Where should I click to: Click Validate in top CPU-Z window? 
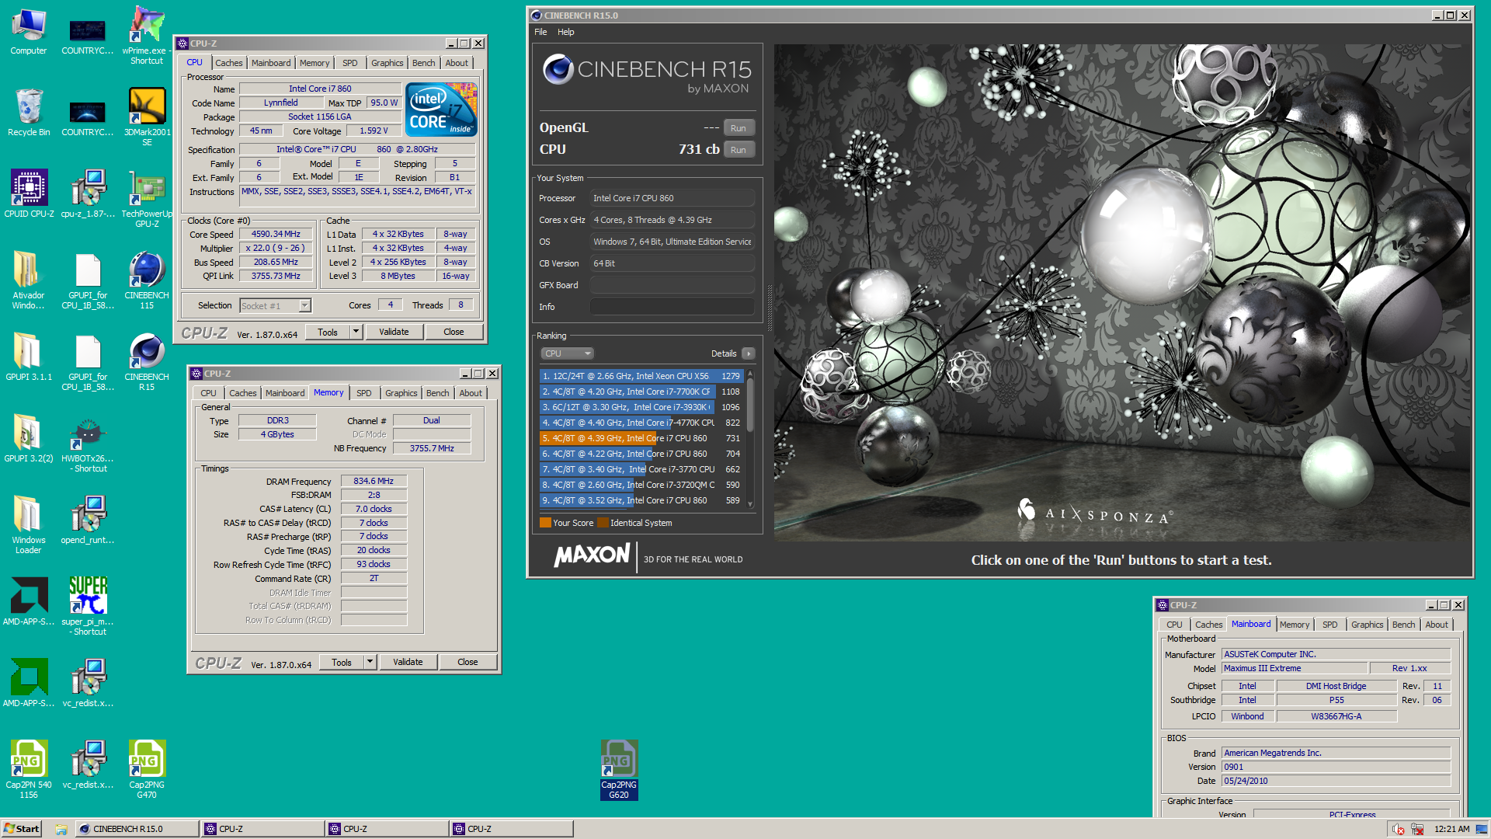[394, 332]
